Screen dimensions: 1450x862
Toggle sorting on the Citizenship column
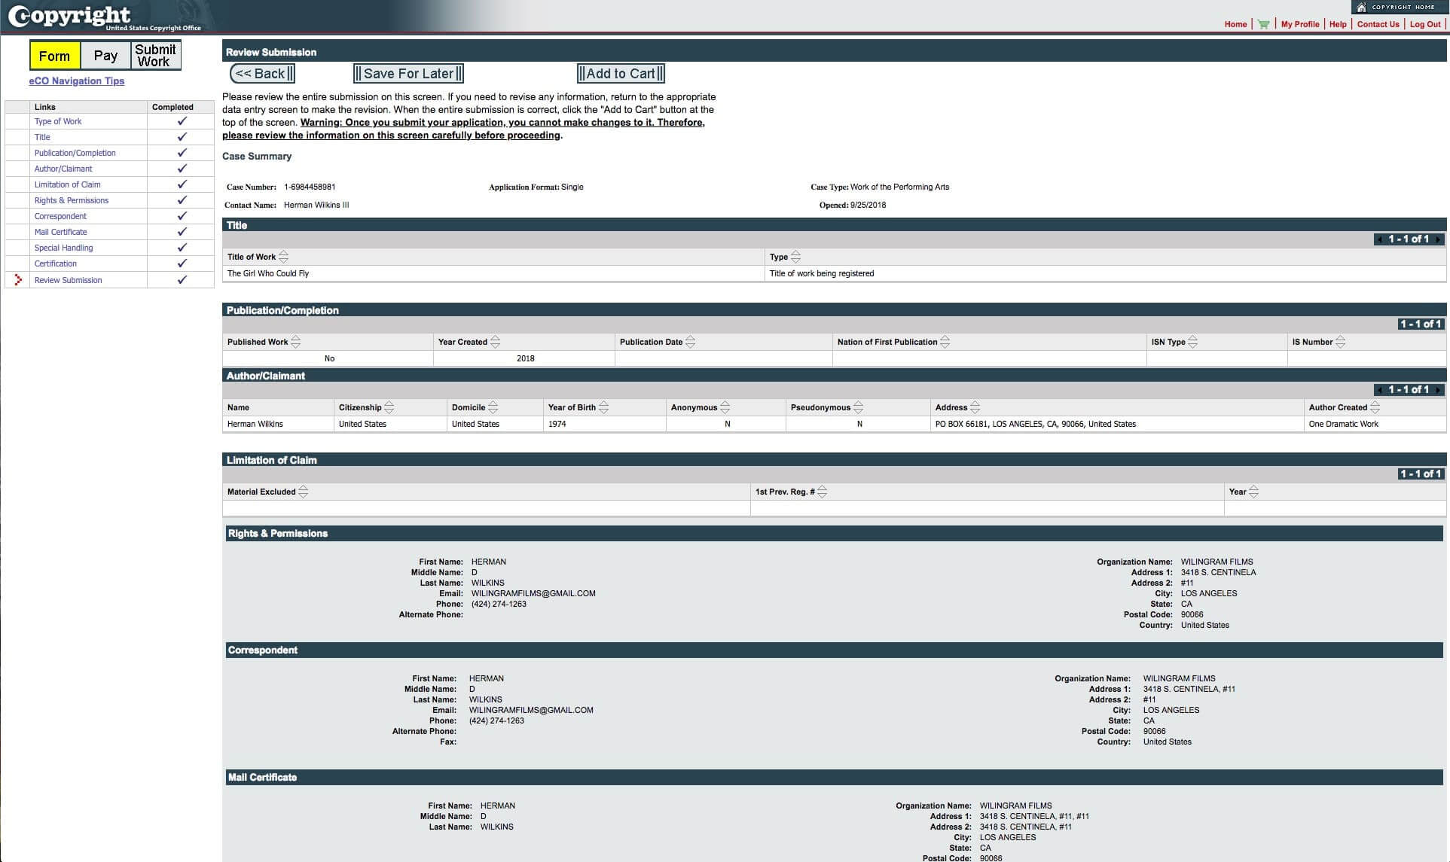click(x=389, y=407)
